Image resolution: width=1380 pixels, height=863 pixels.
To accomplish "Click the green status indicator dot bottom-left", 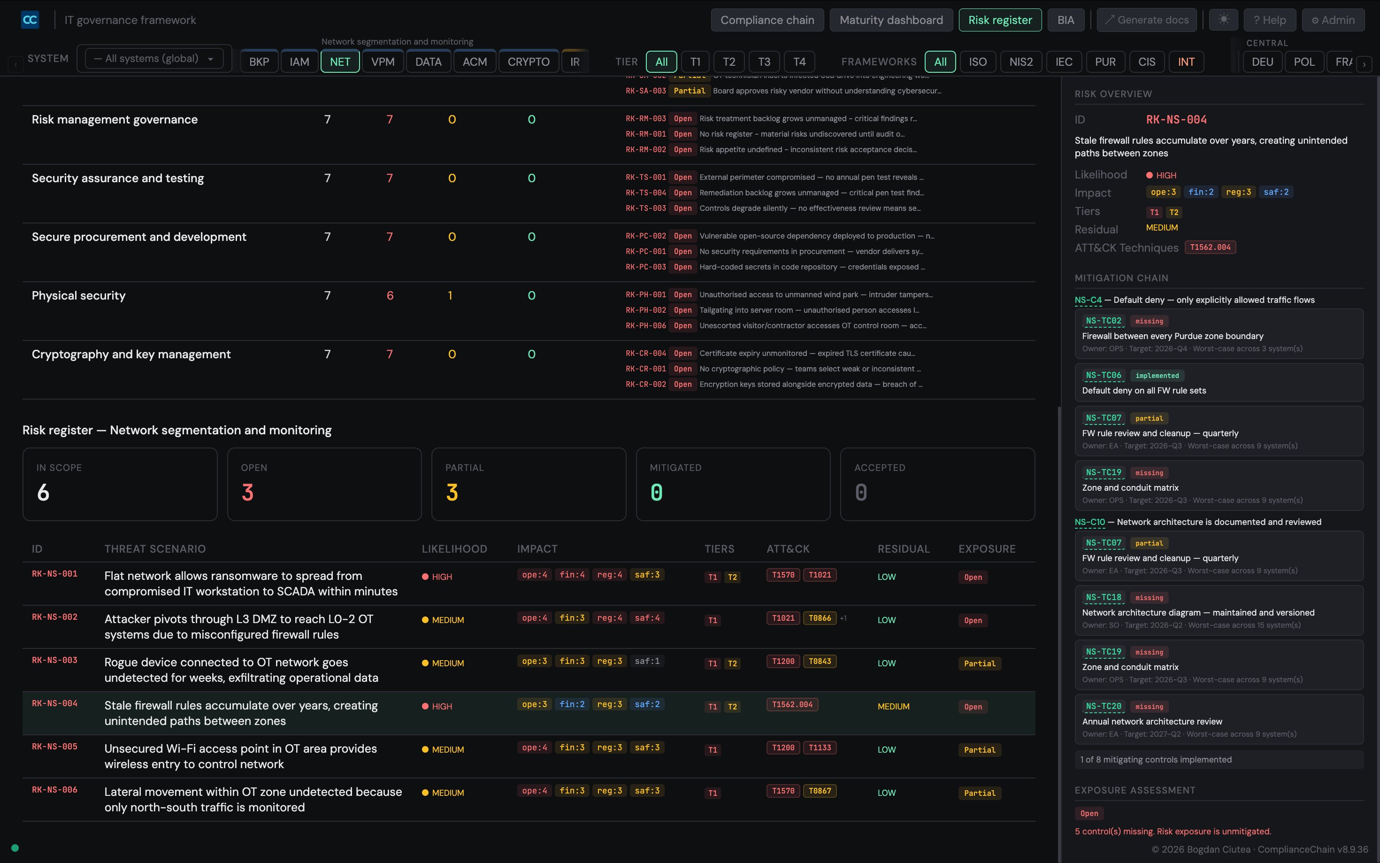I will (x=15, y=848).
